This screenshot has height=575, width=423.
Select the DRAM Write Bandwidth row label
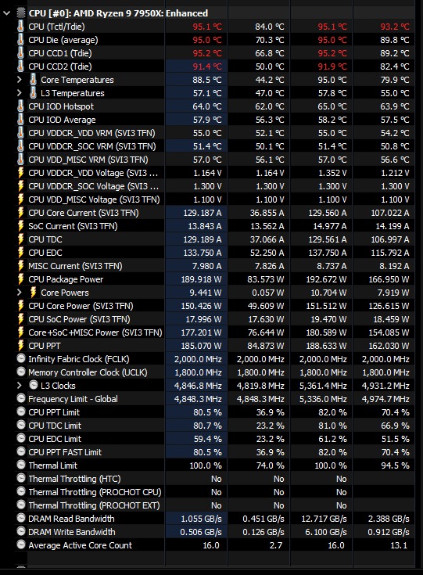coord(72,532)
